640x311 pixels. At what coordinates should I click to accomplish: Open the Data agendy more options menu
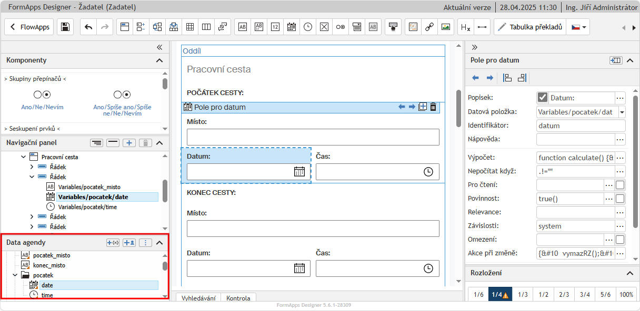tap(146, 243)
